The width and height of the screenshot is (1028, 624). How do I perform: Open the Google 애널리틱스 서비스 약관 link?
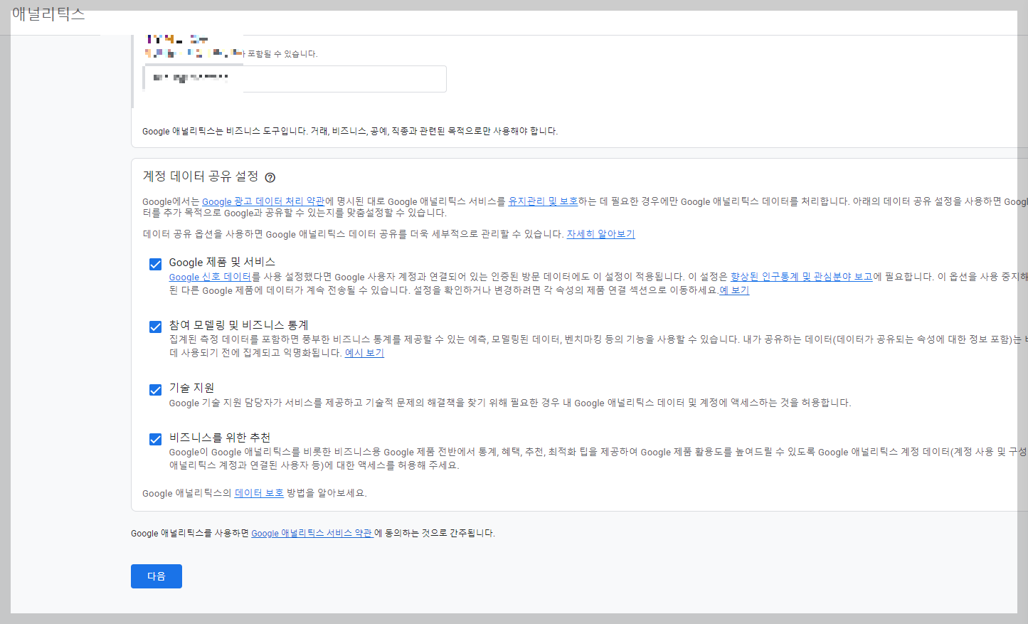[x=312, y=533]
